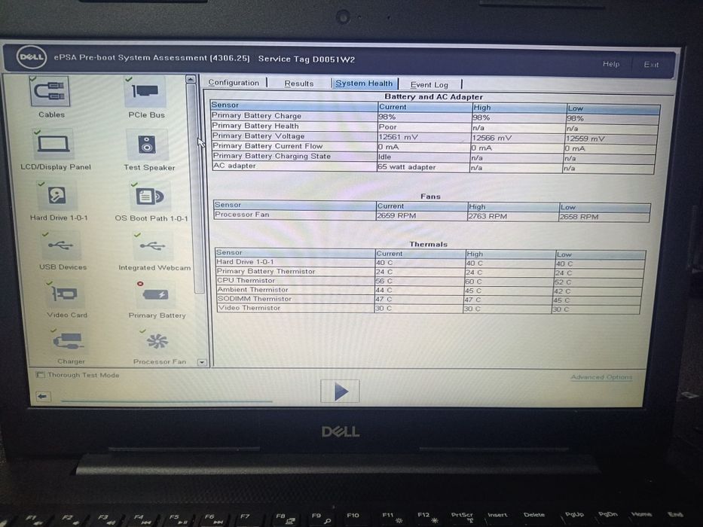Open the System Health tab

(364, 84)
